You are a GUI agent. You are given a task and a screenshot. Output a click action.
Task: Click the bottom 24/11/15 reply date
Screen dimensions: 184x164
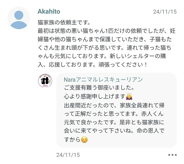(x=68, y=155)
